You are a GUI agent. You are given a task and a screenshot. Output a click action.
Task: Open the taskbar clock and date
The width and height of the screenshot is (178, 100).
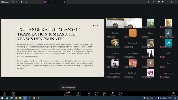tap(170, 98)
